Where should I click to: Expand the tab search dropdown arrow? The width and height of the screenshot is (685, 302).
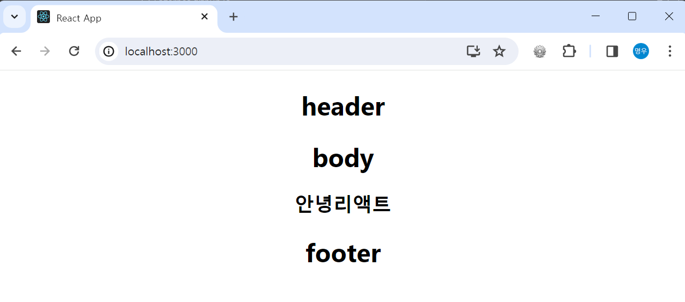tap(14, 17)
